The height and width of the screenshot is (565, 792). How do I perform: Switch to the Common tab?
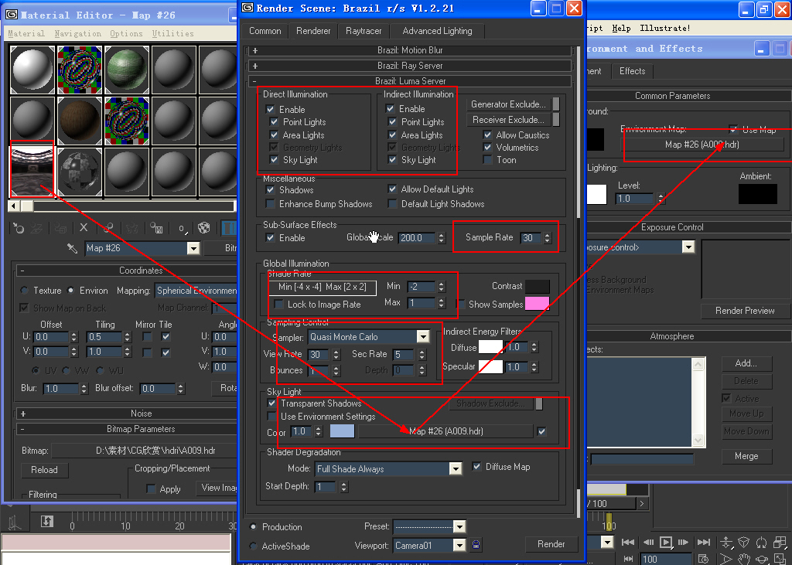pyautogui.click(x=265, y=31)
